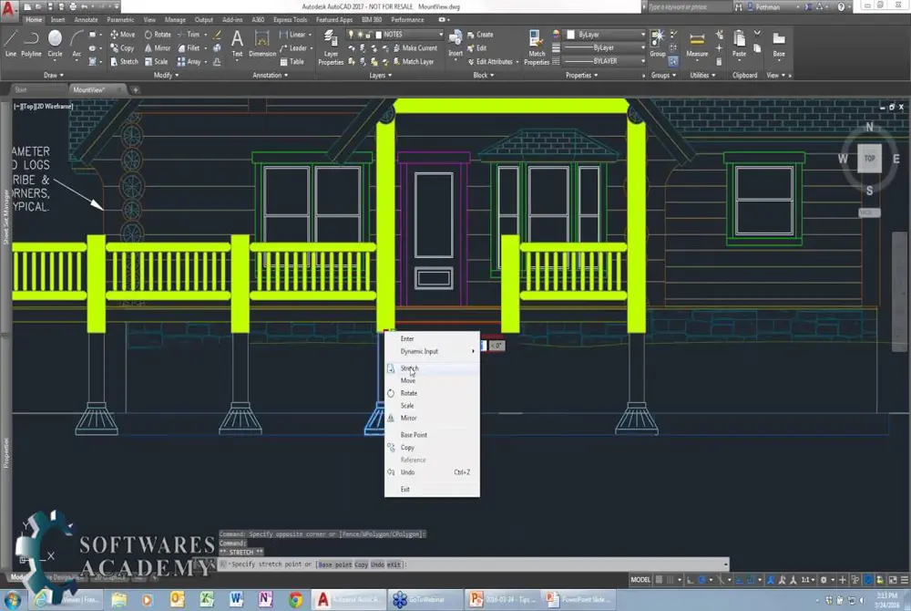The height and width of the screenshot is (611, 911).
Task: Click the ribbon Mirror tool
Action: [x=157, y=48]
